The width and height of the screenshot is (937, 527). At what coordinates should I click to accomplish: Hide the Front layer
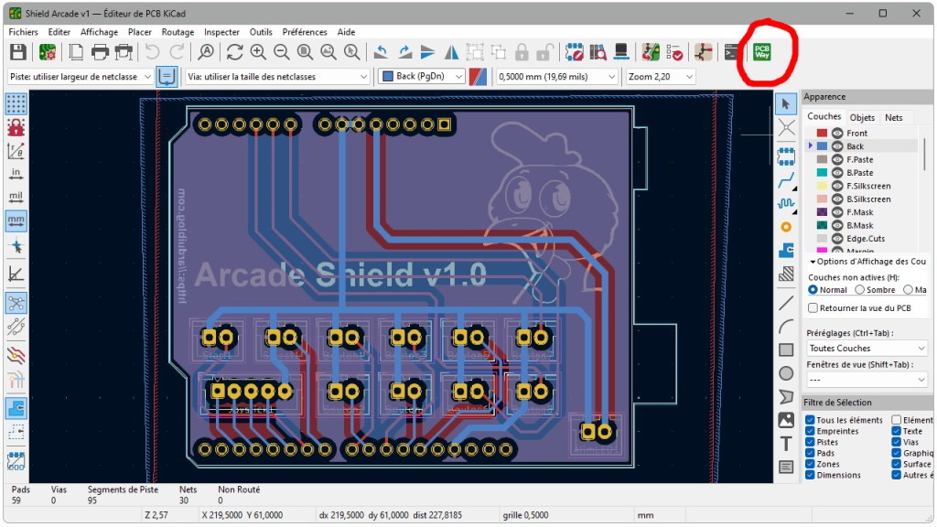[838, 134]
